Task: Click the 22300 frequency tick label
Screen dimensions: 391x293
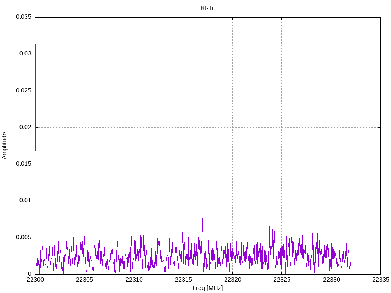Action: click(x=35, y=280)
